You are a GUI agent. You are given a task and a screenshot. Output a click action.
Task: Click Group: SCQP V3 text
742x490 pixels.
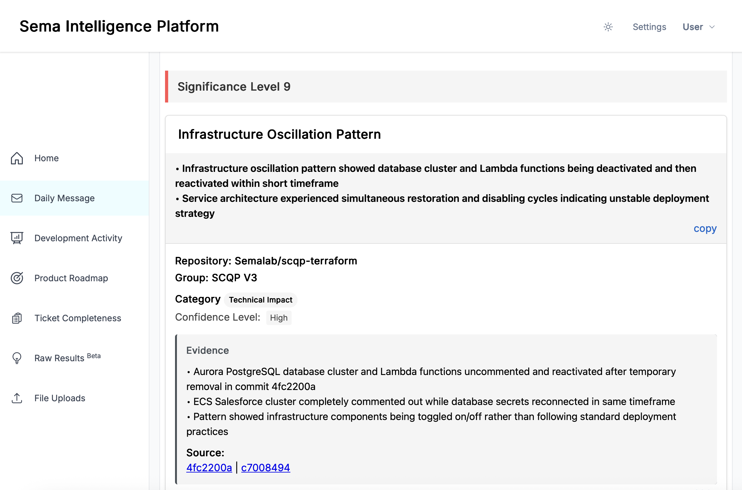216,277
